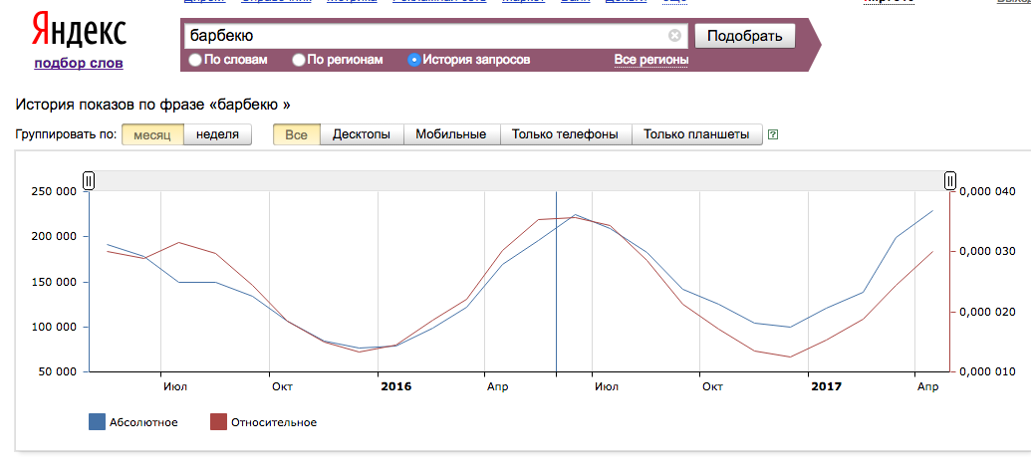Select the По регионам radio button
Image resolution: width=1031 pixels, height=476 pixels.
[x=299, y=61]
